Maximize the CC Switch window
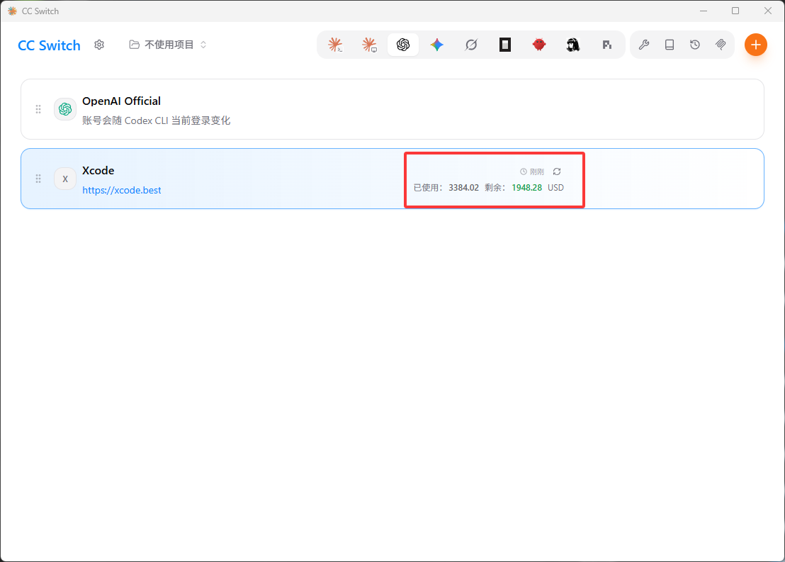Viewport: 785px width, 562px height. click(735, 11)
